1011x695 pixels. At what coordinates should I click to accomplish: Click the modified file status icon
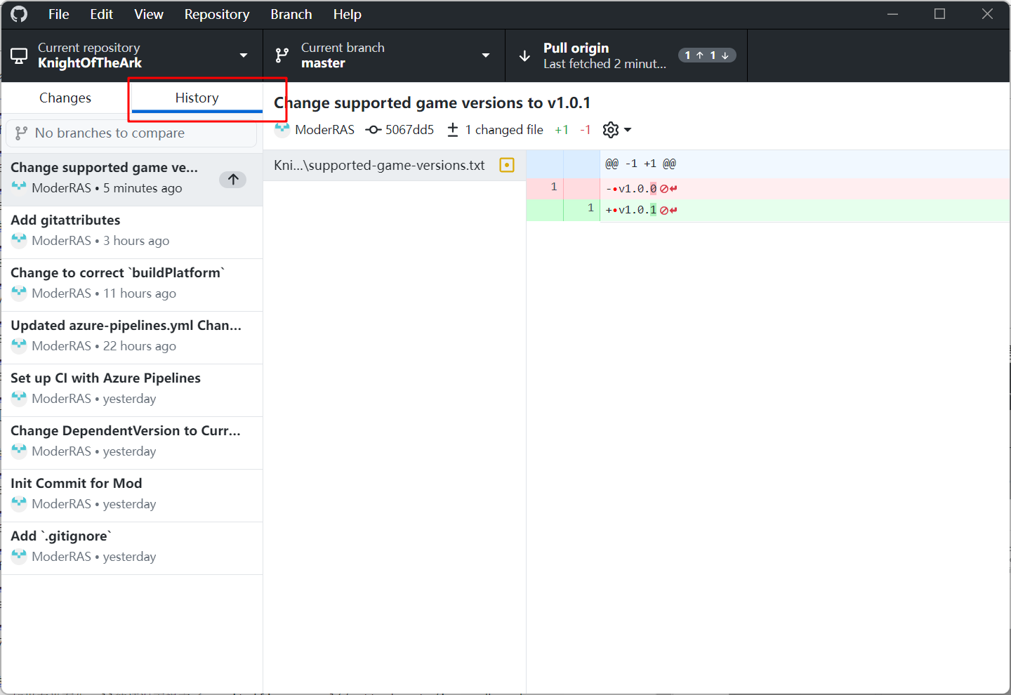506,165
